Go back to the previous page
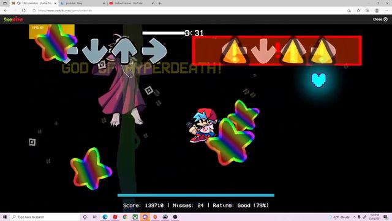The width and height of the screenshot is (392, 221). 6,10
